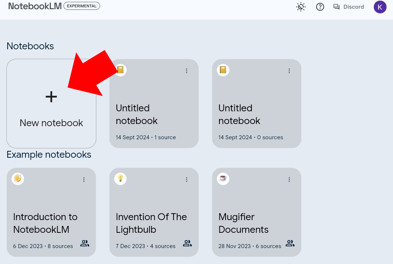This screenshot has height=264, width=393.
Task: Click the NotebookLM logo text
Action: click(x=35, y=6)
